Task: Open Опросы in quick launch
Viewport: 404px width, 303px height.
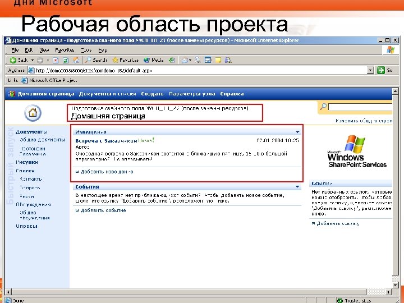Action: [x=26, y=226]
